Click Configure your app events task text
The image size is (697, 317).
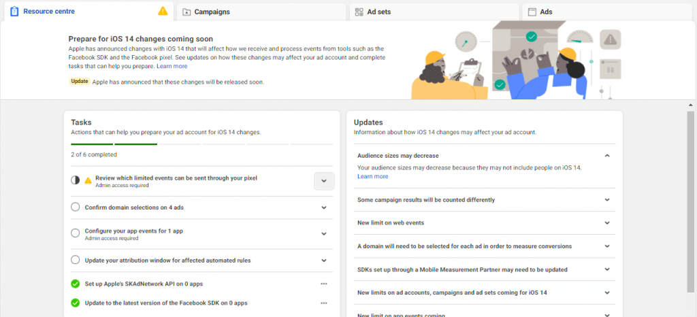(x=134, y=231)
